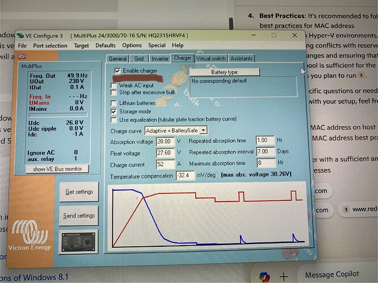Image resolution: width=378 pixels, height=283 pixels.
Task: Click the Repeated absorption interval field
Action: click(x=266, y=152)
